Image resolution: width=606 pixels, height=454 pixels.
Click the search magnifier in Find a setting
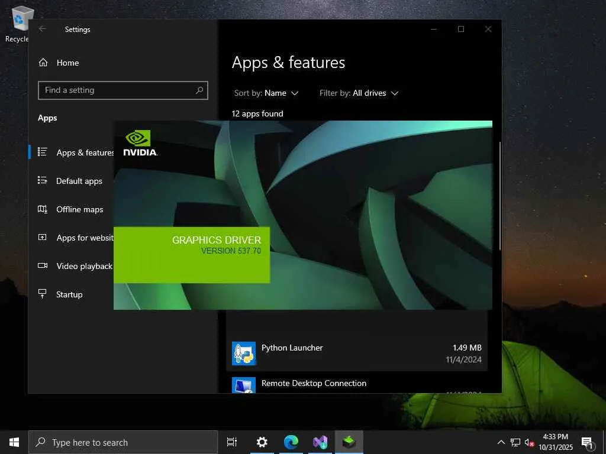[x=199, y=90]
